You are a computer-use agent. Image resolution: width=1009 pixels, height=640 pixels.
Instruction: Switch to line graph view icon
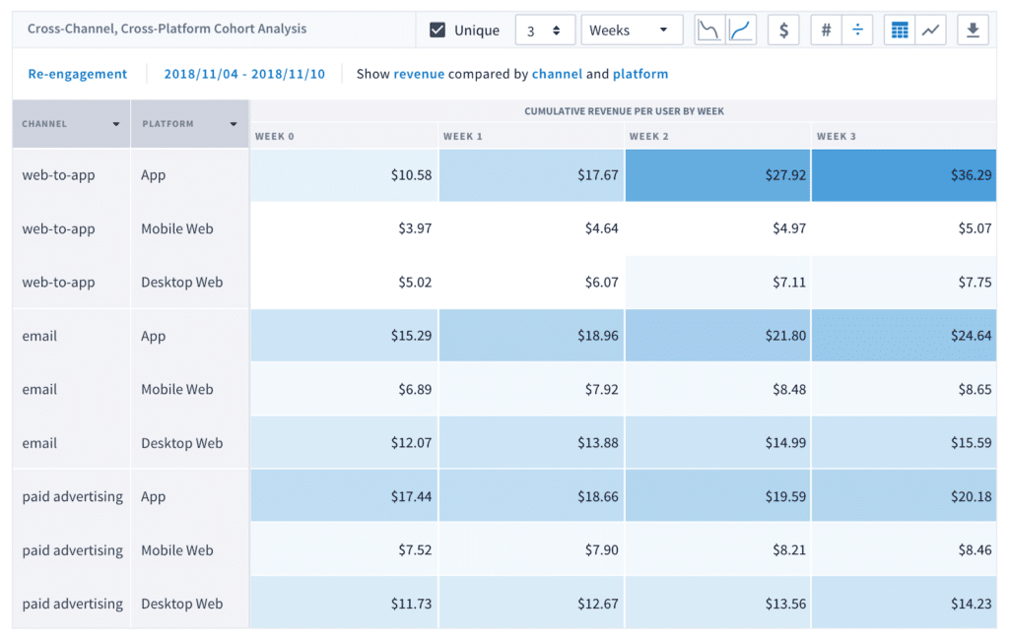click(930, 31)
